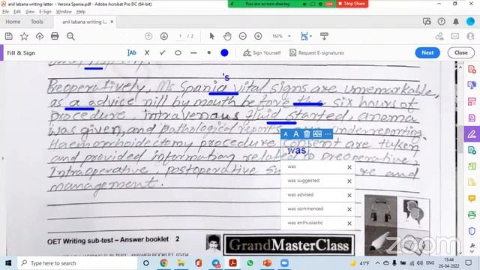Delete text annotation with trash icon
This screenshot has width=480, height=270.
307,134
